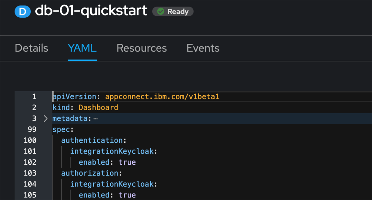
Task: Click line number 104 in the gutter
Action: click(x=30, y=184)
